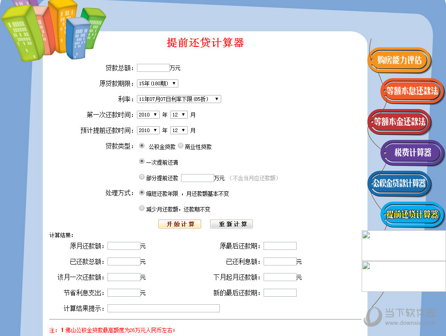Open the 原贷款期限 loan term dropdown

point(157,83)
